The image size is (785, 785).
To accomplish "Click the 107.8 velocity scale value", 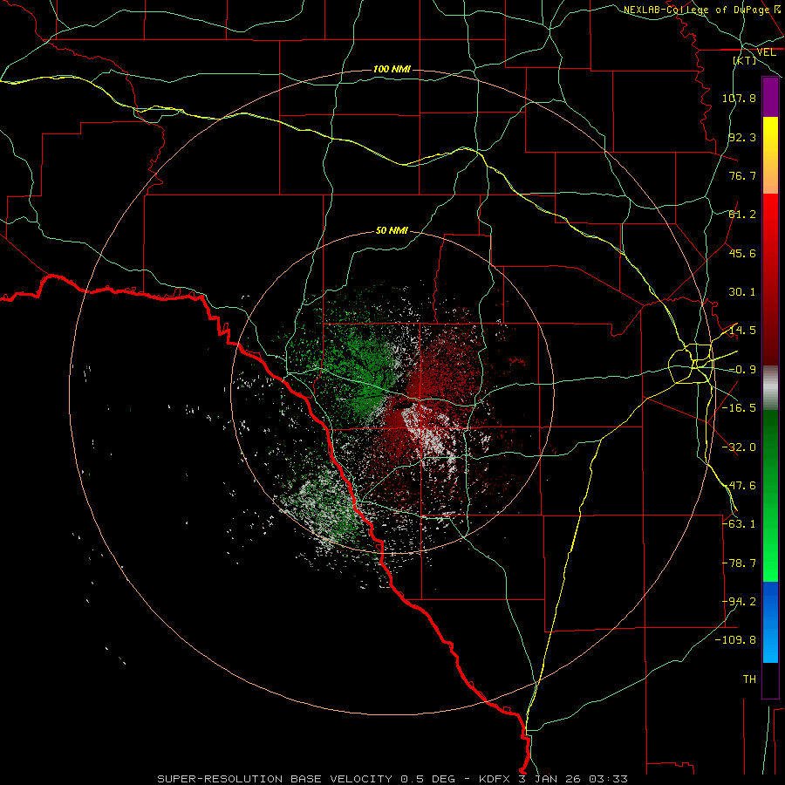I will point(739,98).
